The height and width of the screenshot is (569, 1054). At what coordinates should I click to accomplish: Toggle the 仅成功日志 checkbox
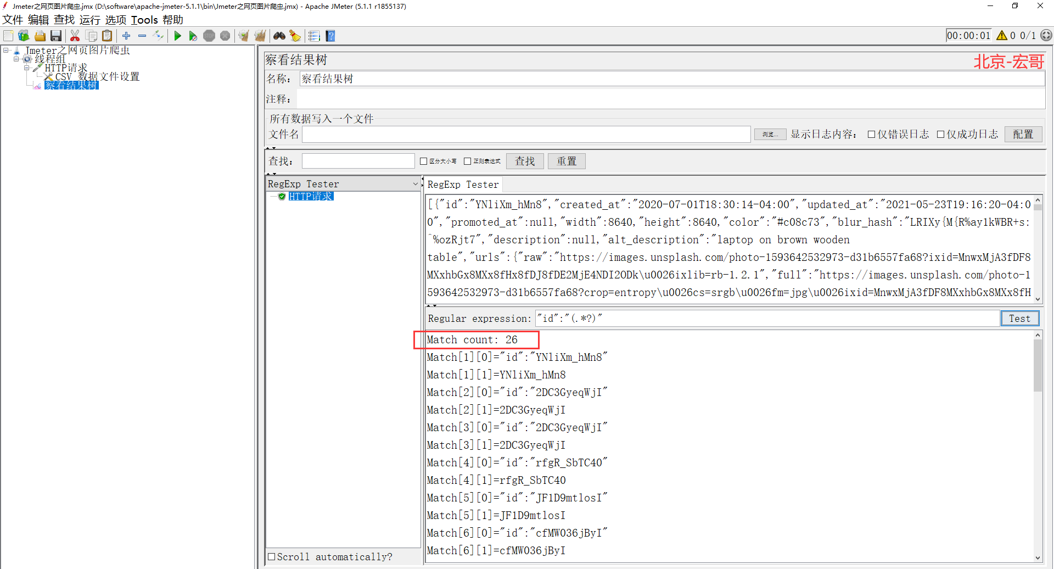[x=940, y=134]
